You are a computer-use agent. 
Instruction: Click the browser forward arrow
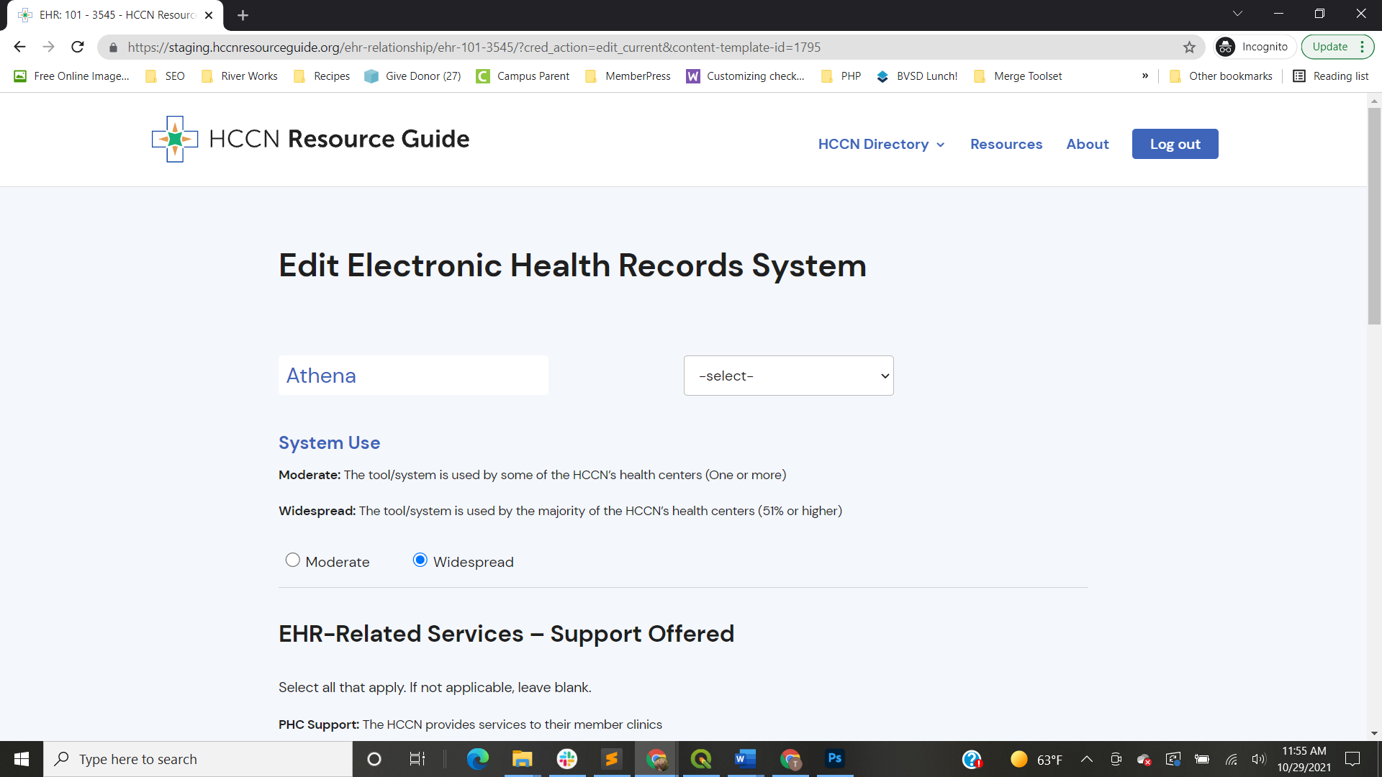(x=48, y=47)
